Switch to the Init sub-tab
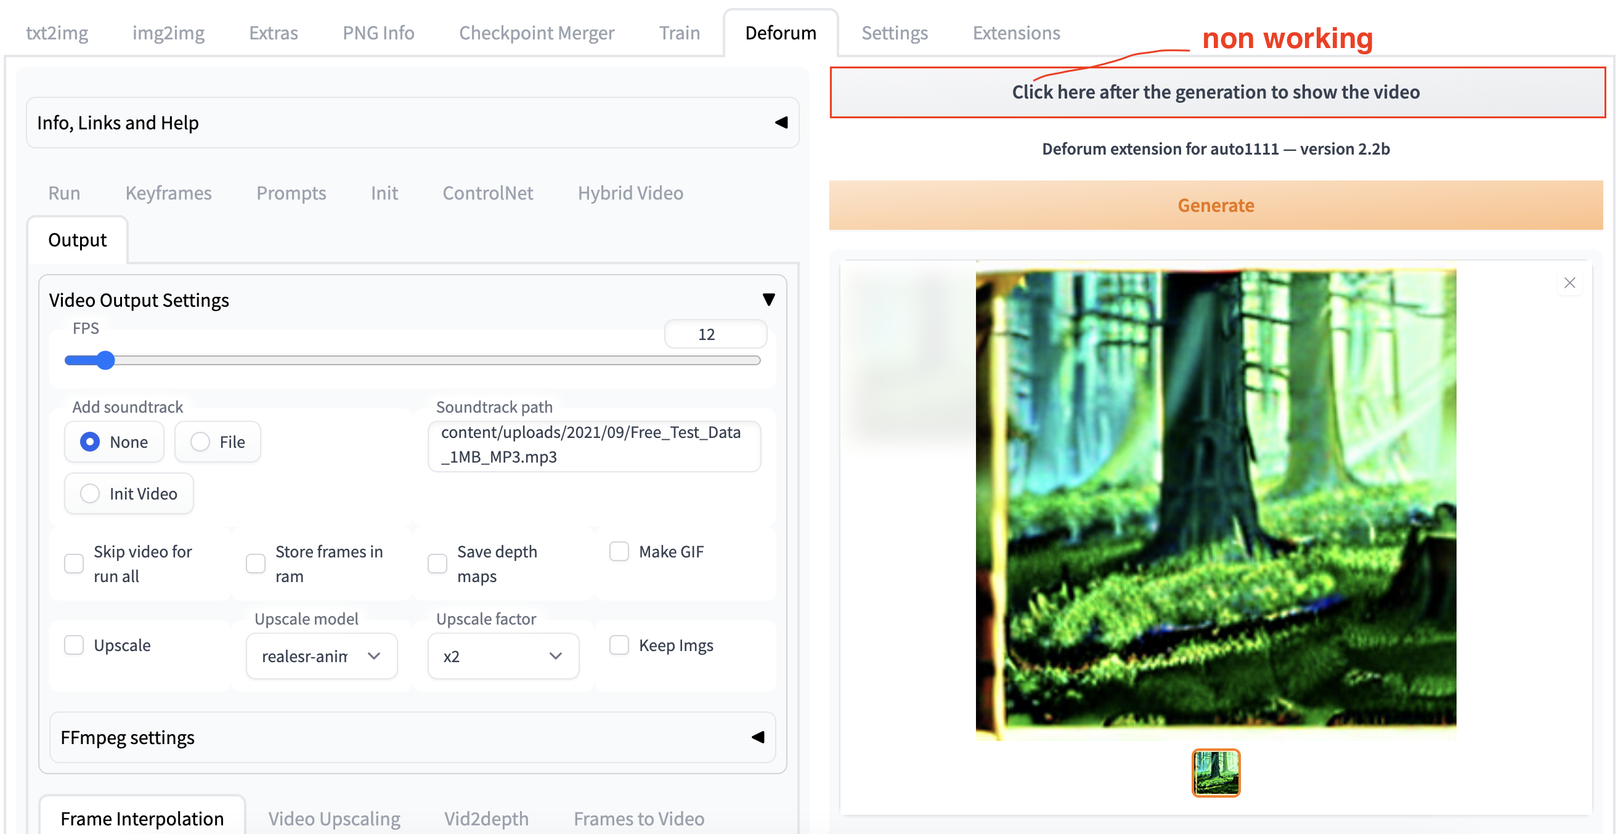Image resolution: width=1618 pixels, height=834 pixels. click(384, 193)
